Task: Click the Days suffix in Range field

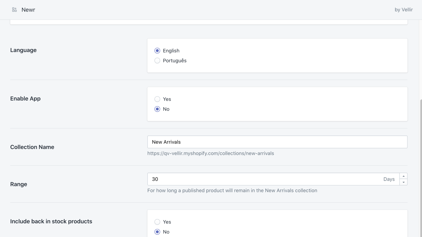Action: (x=389, y=179)
